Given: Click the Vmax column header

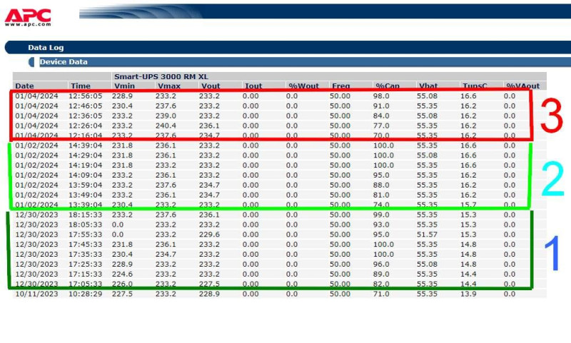Looking at the screenshot, I should pyautogui.click(x=169, y=86).
